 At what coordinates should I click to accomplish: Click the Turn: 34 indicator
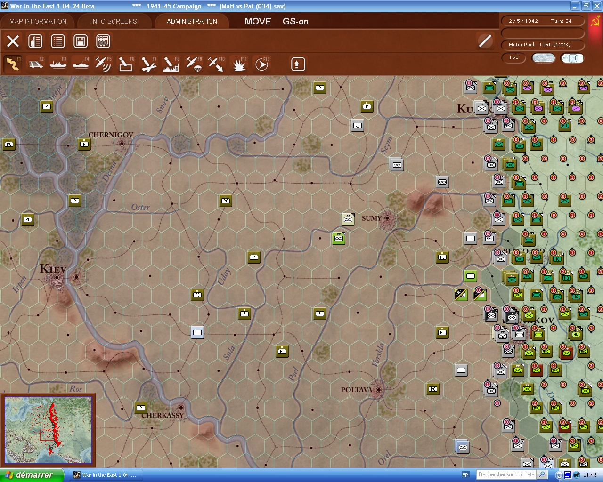pos(561,21)
